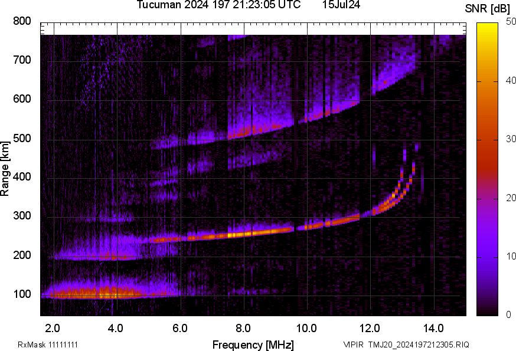Click the plot title 'Tucuman 2024 197 21:23:05 UTC'
Viewport: 516px width, 351px height.
(218, 5)
